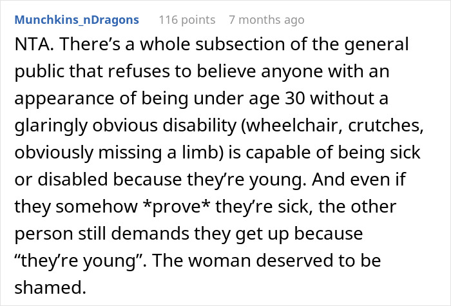The height and width of the screenshot is (306, 451).
Task: Click the phrase "under age 30"
Action: [x=248, y=104]
